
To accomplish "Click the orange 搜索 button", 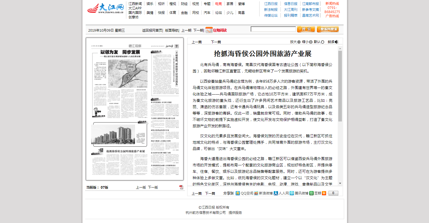I will tap(306, 29).
